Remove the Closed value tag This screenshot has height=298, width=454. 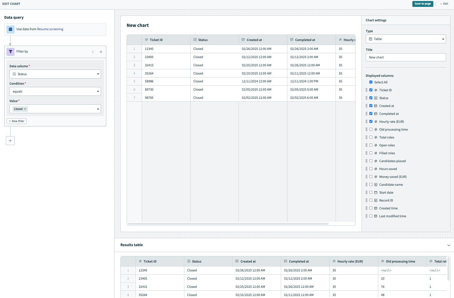25,109
